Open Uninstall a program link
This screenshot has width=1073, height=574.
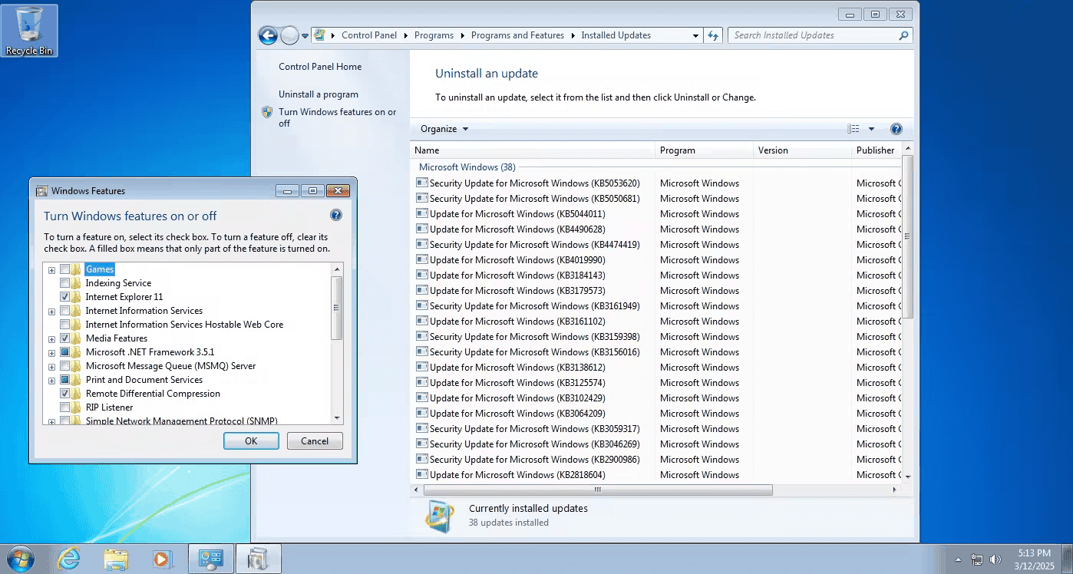pos(319,94)
